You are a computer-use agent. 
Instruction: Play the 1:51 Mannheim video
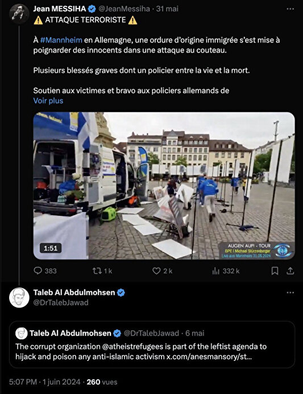tap(164, 186)
